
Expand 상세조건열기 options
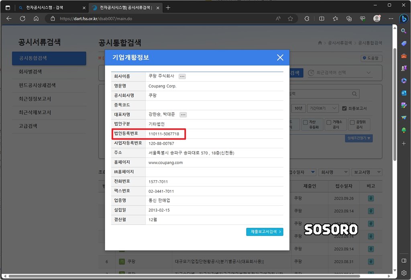(x=359, y=138)
